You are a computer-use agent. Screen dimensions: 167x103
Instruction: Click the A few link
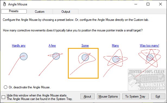[x=52, y=46]
